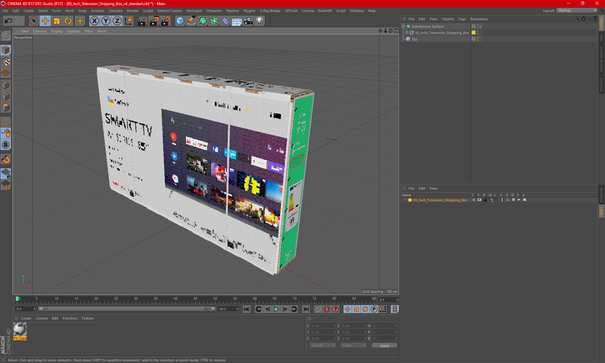The image size is (605, 363).
Task: Click the magnet Workplane snap icon
Action: tap(6, 159)
